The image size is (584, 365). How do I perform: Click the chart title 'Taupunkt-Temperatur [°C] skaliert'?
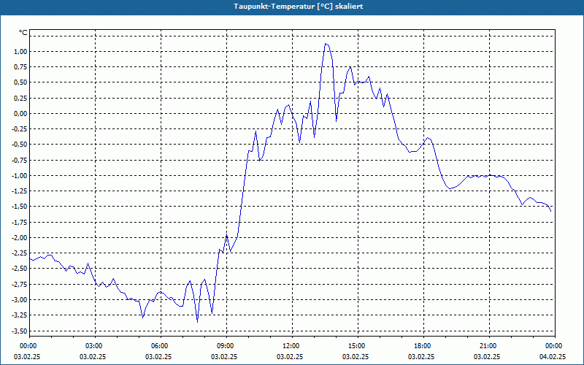299,7
